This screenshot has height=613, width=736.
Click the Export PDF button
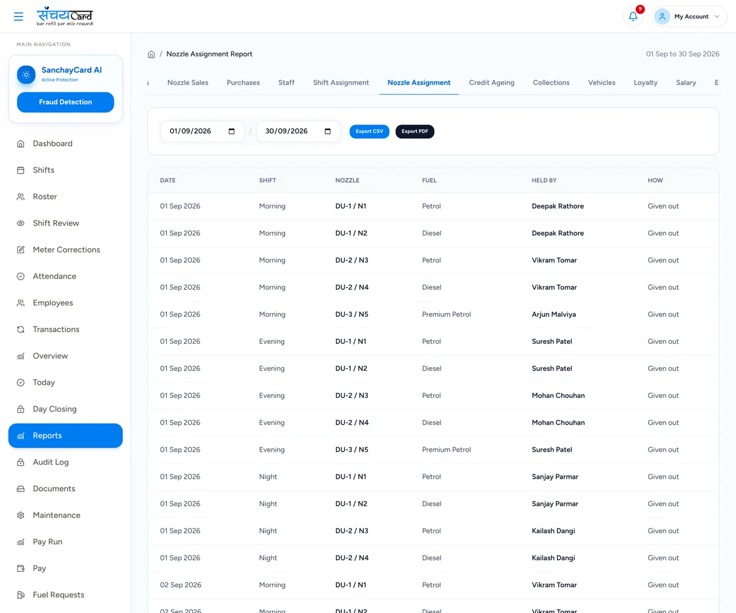coord(415,131)
